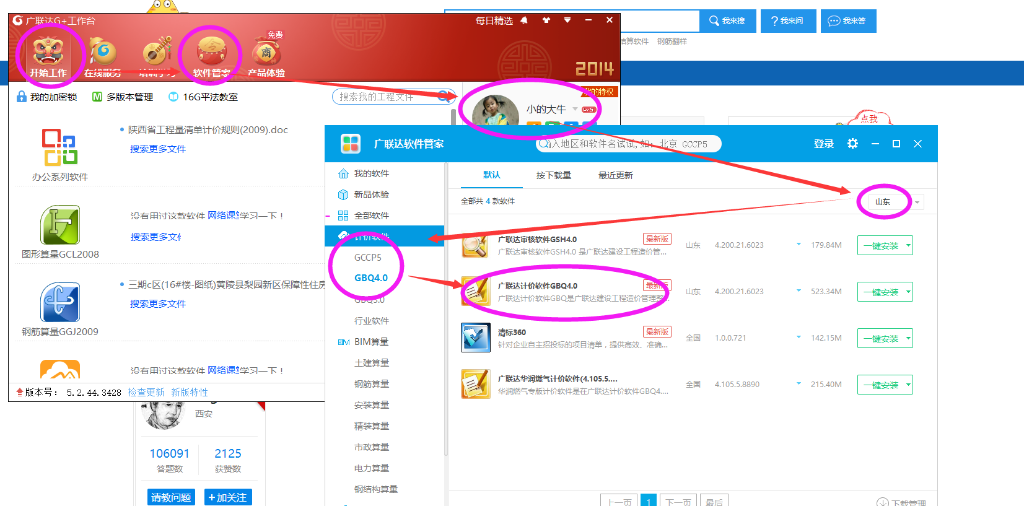
Task: Switch to 最近更新 tab
Action: pos(616,175)
